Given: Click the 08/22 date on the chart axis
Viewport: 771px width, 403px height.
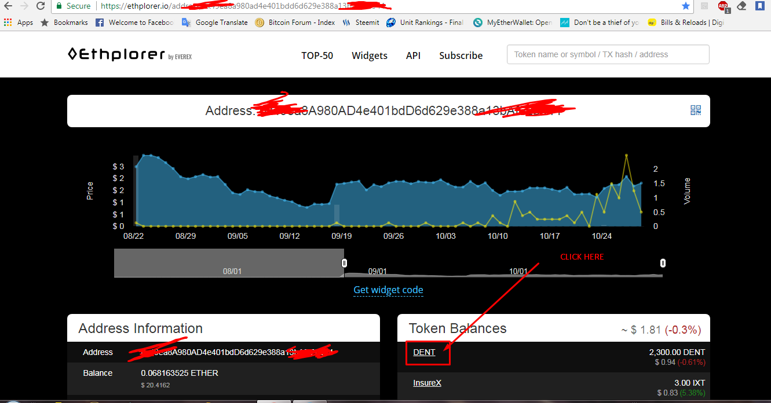Looking at the screenshot, I should [x=133, y=236].
